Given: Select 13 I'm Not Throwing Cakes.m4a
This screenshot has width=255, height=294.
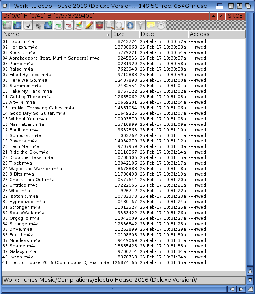Looking at the screenshot, I should (x=38, y=108).
